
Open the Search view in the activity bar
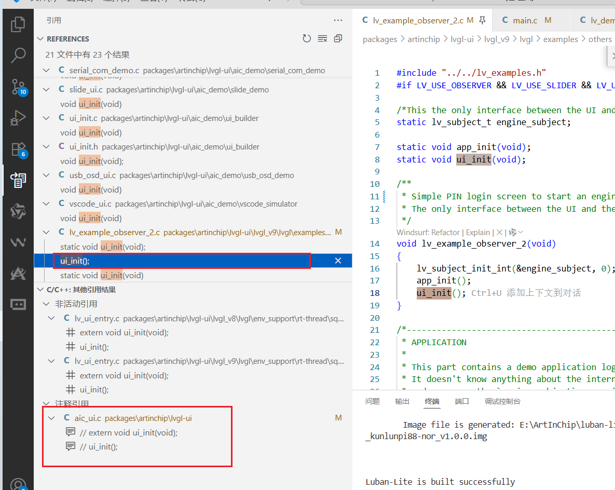point(18,56)
